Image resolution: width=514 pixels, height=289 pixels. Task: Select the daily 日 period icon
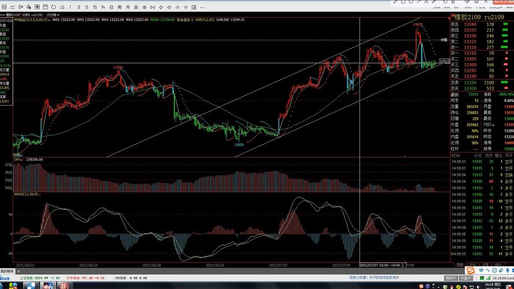pos(111,8)
